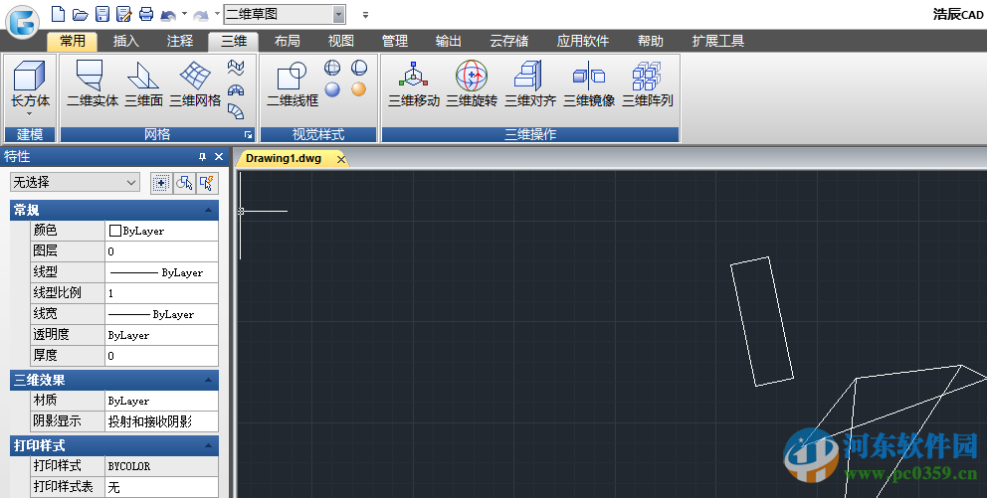Activate the 三维移动 tool

click(x=414, y=83)
